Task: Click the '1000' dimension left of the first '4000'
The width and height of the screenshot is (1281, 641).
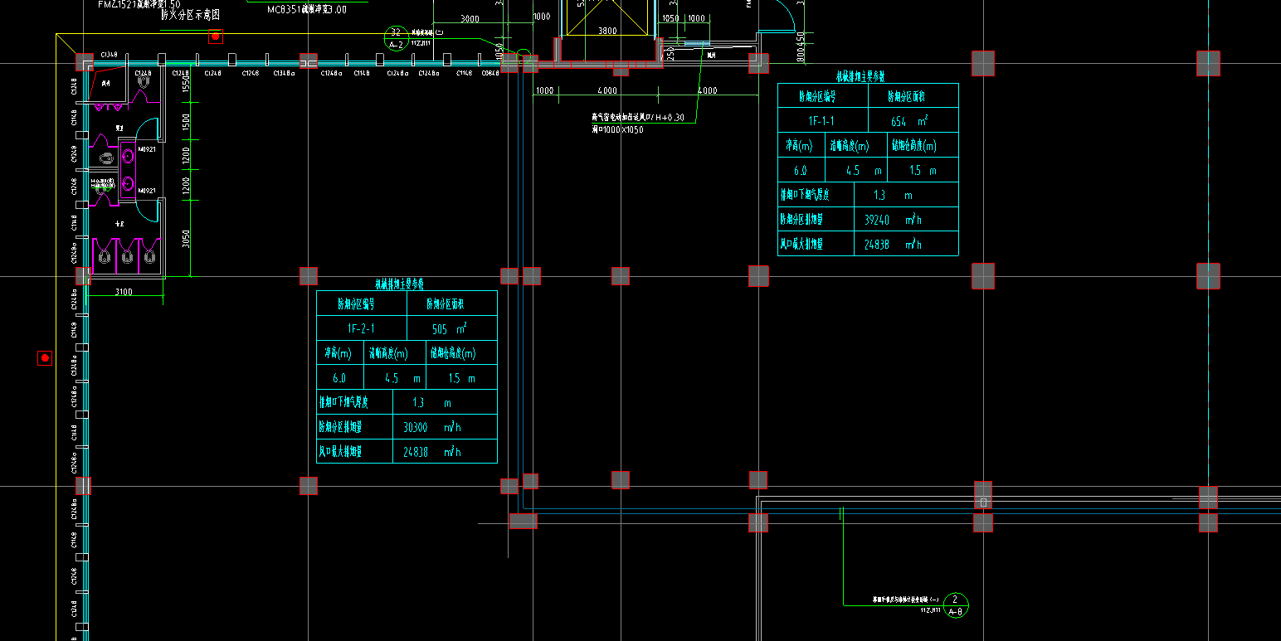Action: pyautogui.click(x=544, y=90)
